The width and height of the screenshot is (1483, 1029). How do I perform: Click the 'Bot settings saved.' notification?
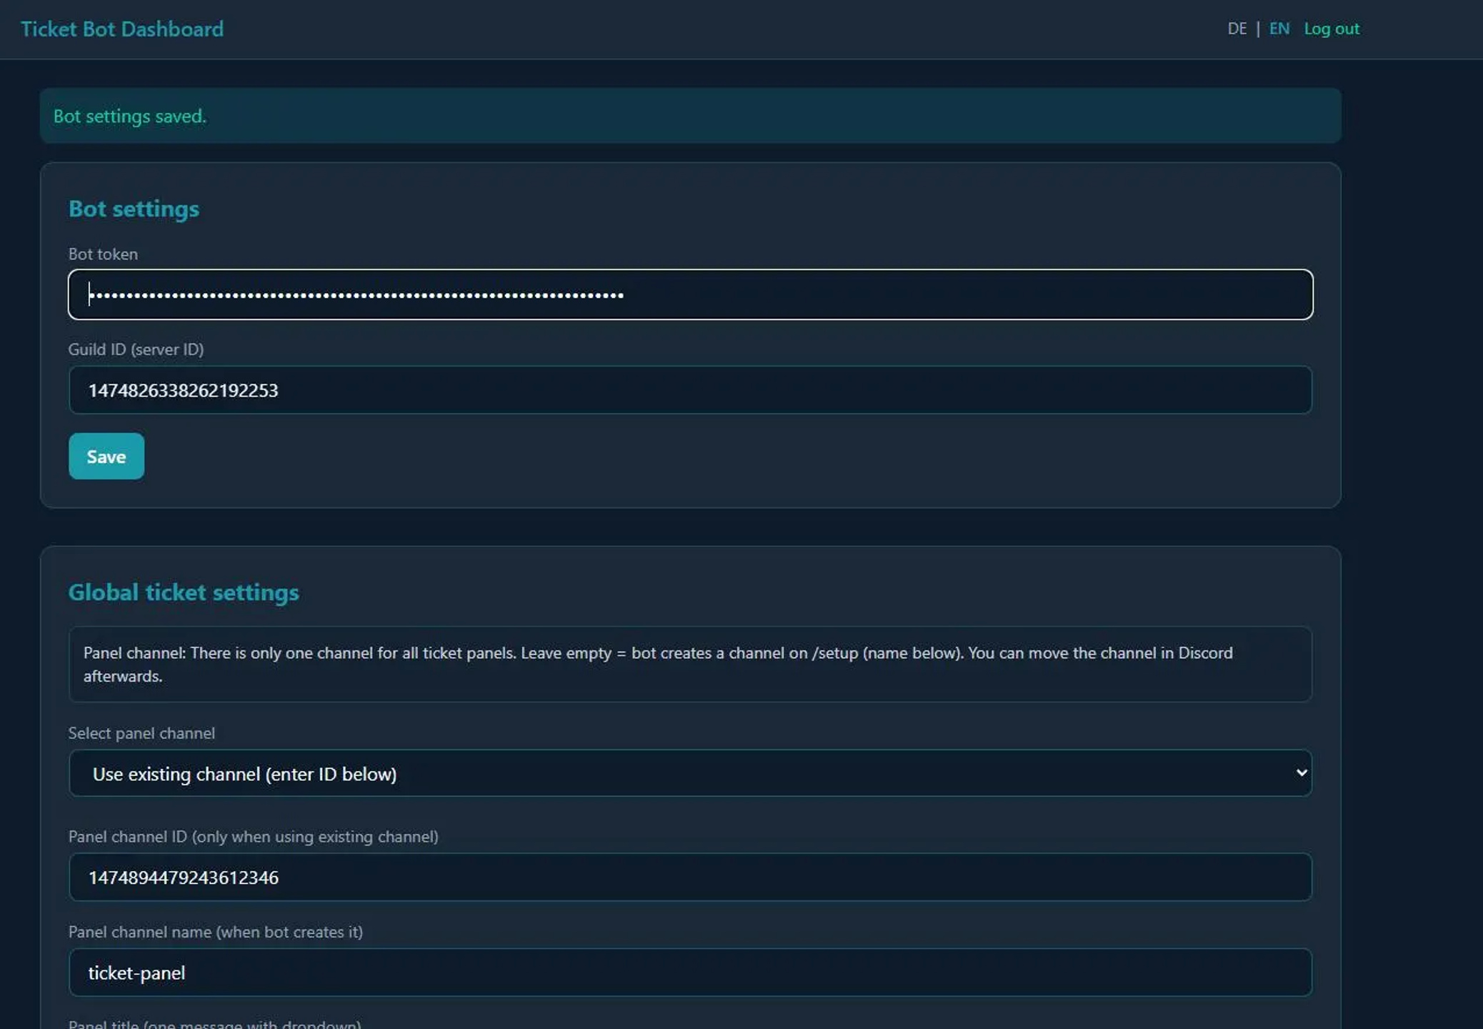point(690,116)
